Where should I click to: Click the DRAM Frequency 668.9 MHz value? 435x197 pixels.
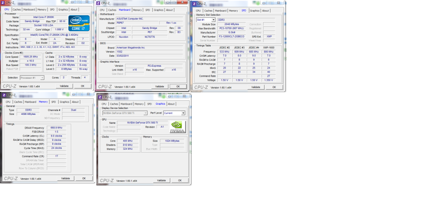(x=56, y=128)
